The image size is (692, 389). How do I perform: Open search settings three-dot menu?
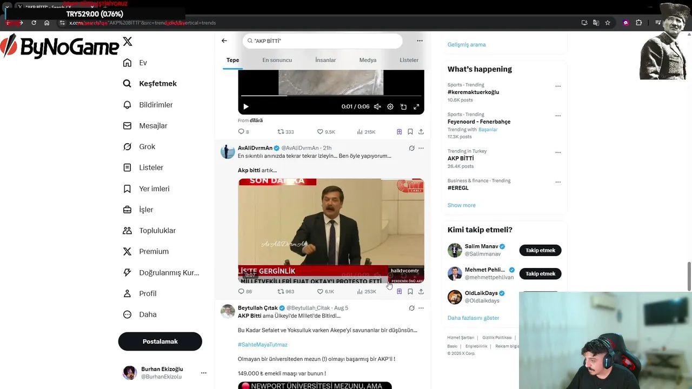[420, 41]
